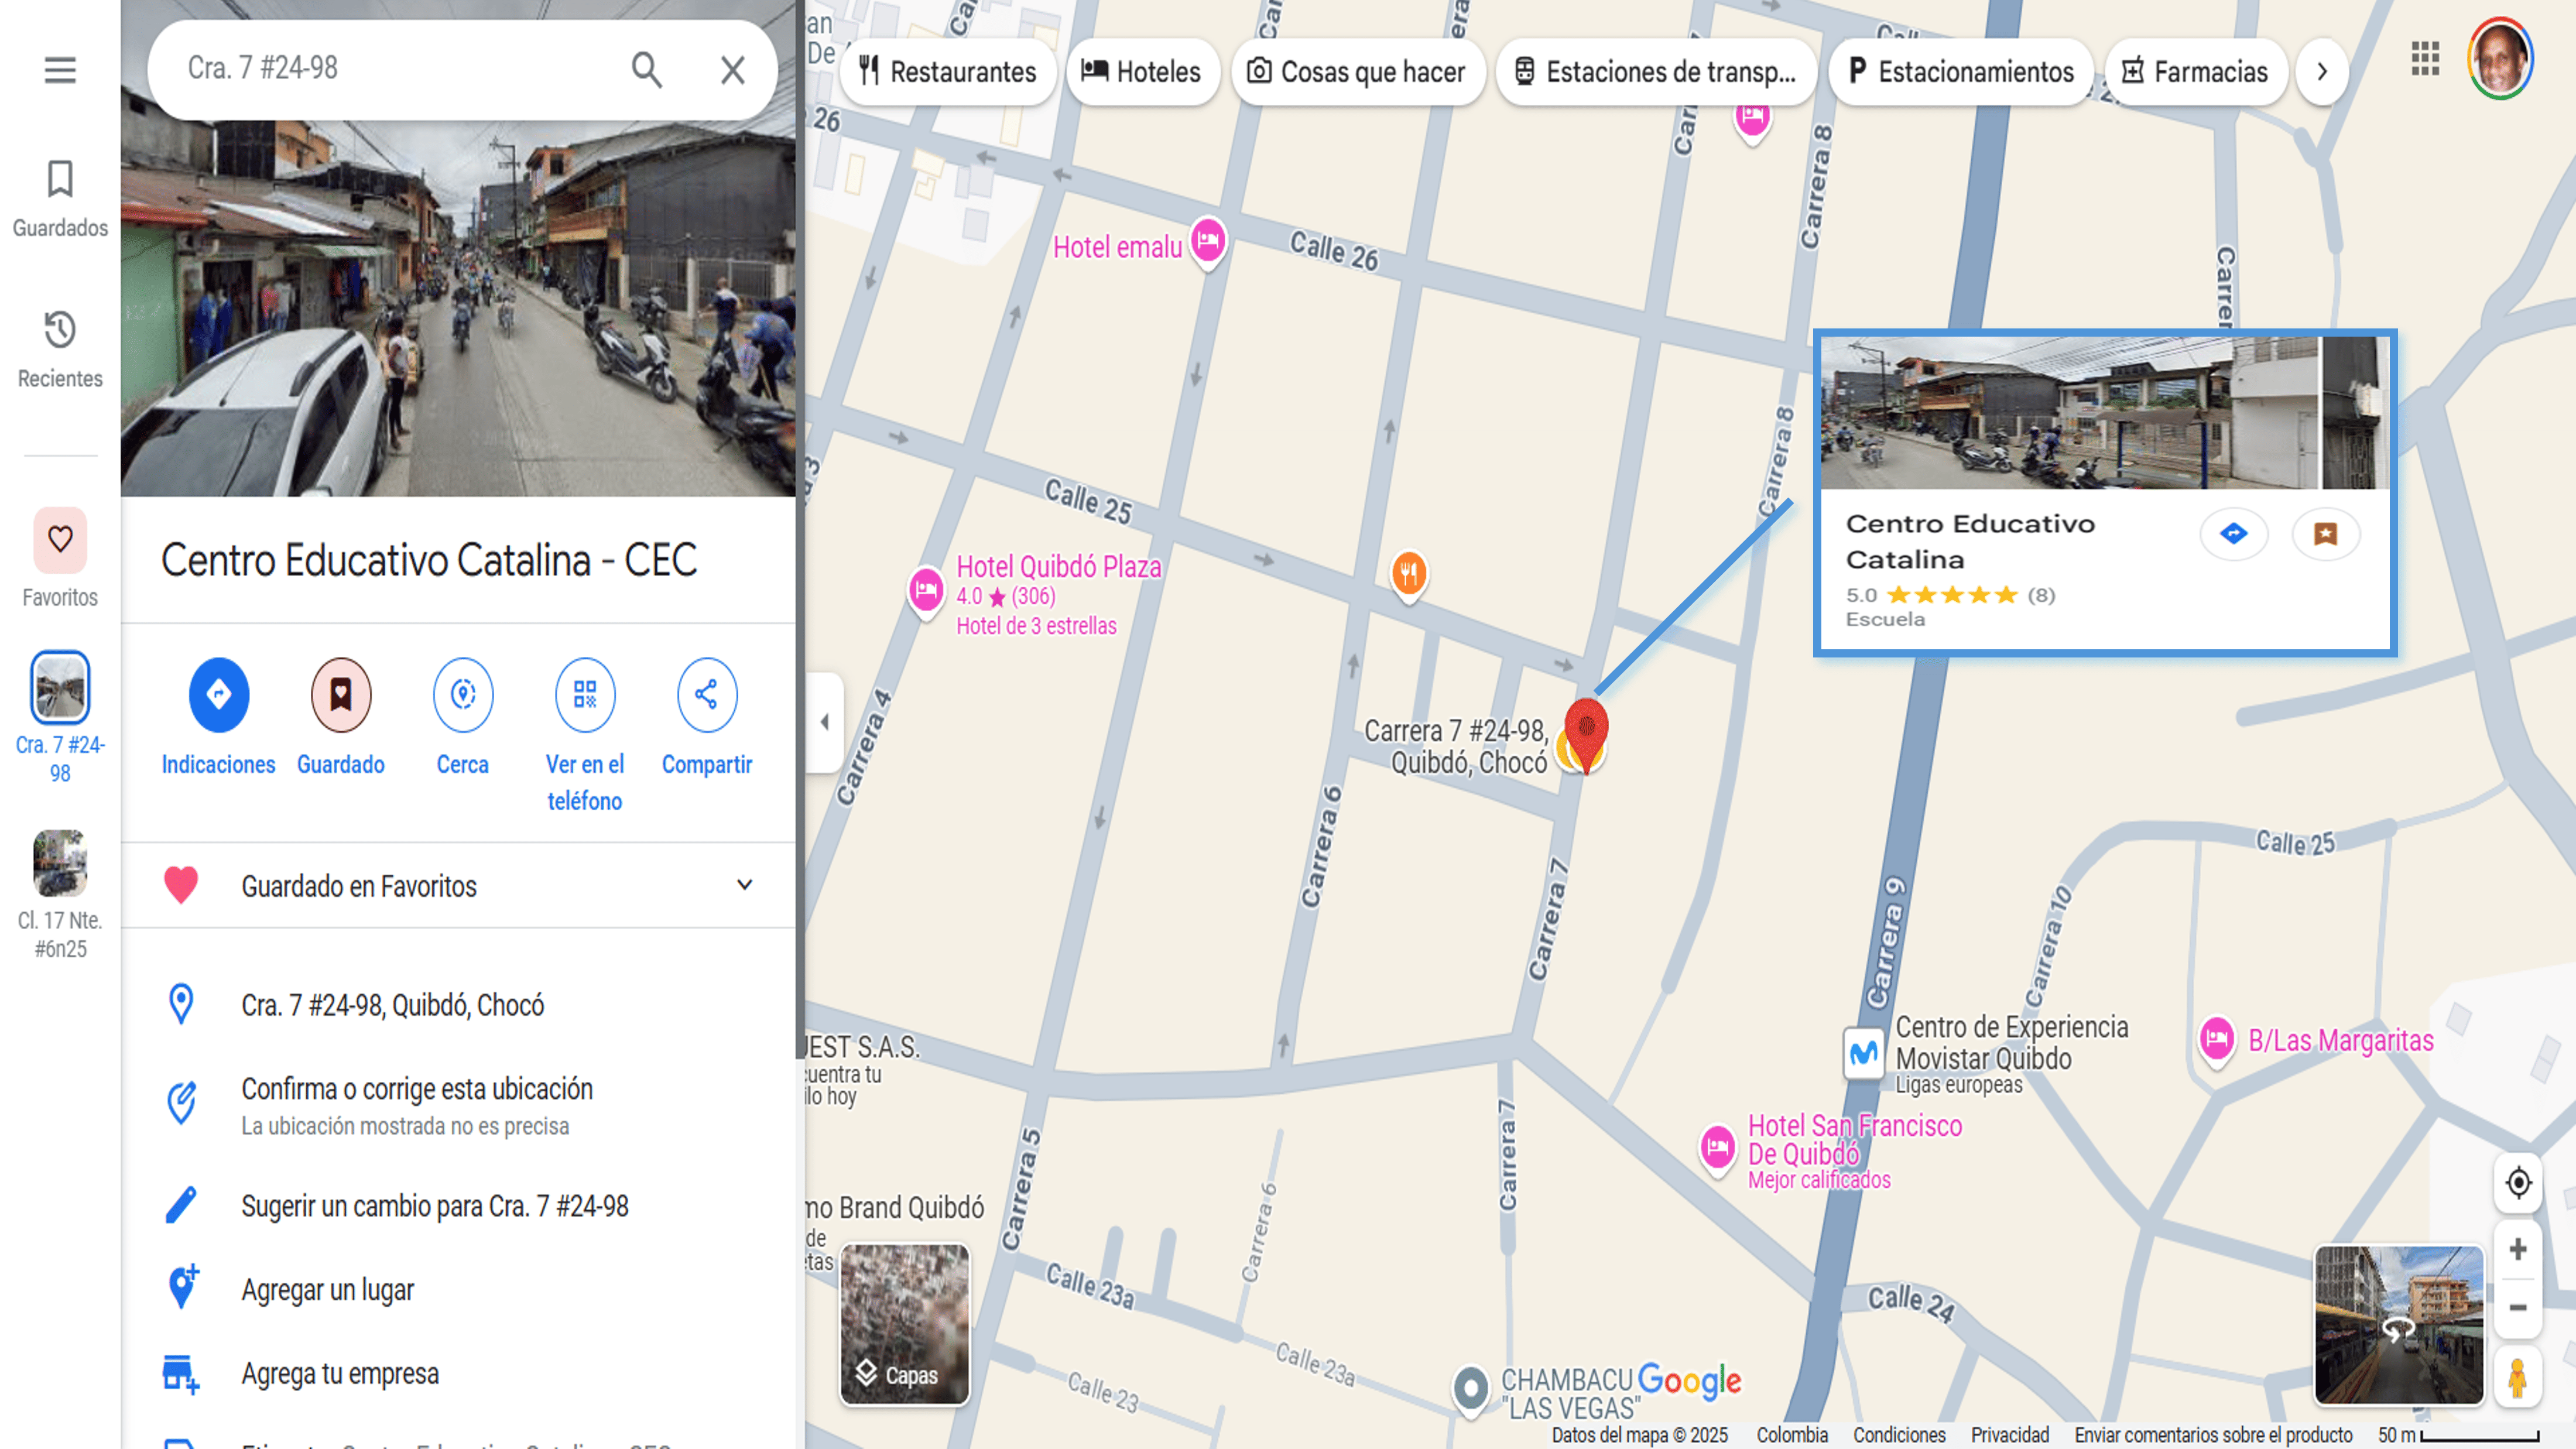Screen dimensions: 2576x1449
Task: Open the Privacidad link
Action: pyautogui.click(x=2010, y=1435)
